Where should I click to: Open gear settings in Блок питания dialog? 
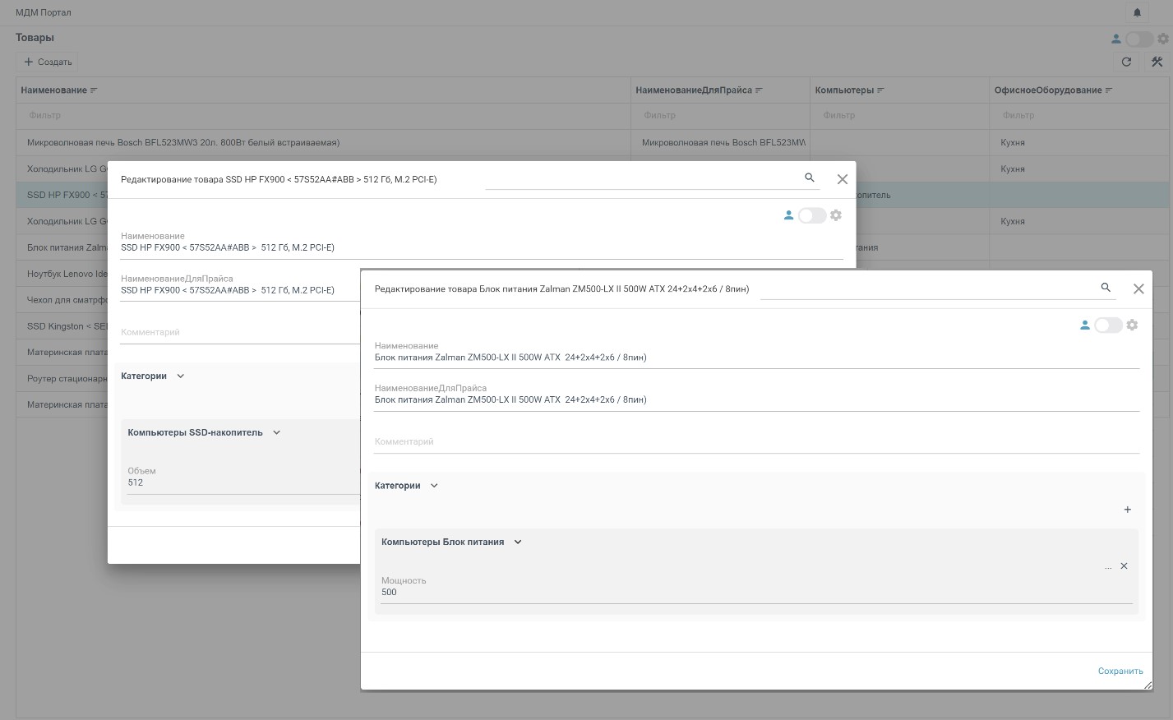[x=1132, y=325]
